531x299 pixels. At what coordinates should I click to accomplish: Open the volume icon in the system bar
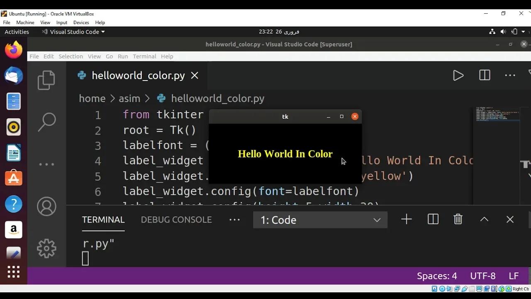point(503,32)
